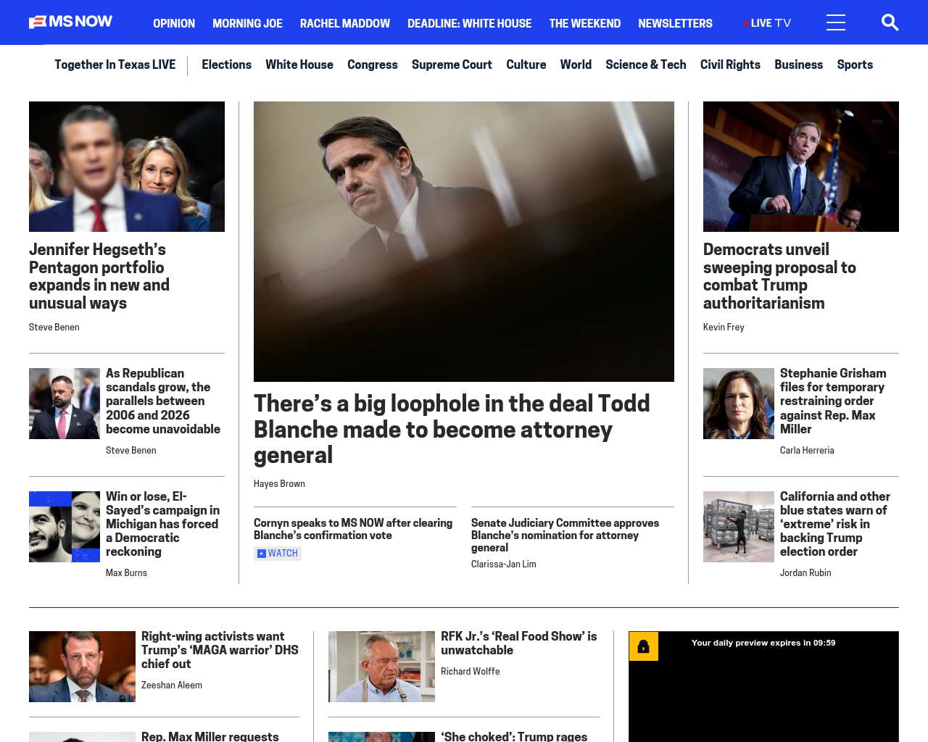Click the WATCH play badge
The height and width of the screenshot is (742, 928).
278,554
